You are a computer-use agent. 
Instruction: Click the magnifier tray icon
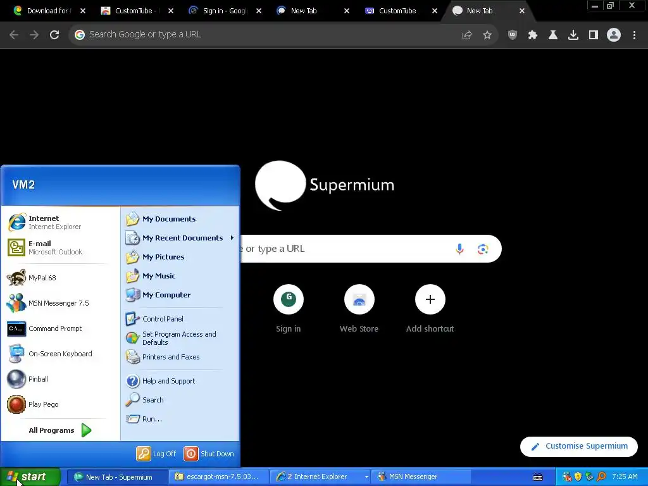(601, 477)
